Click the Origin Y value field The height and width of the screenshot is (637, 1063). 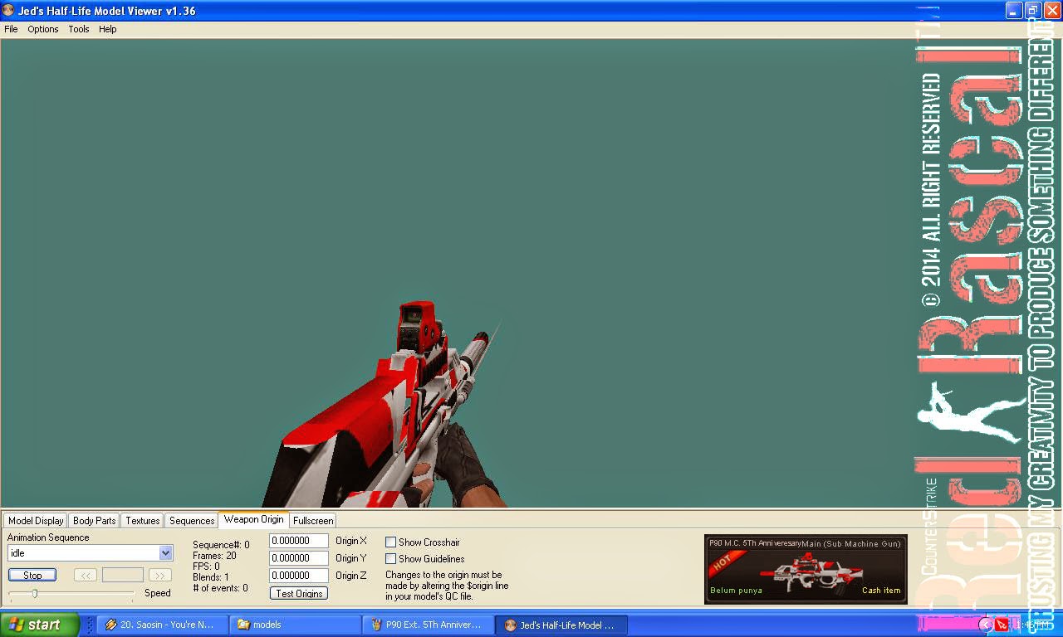click(299, 558)
